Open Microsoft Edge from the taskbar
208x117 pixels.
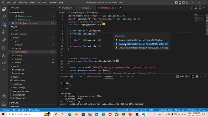[x=70, y=114]
